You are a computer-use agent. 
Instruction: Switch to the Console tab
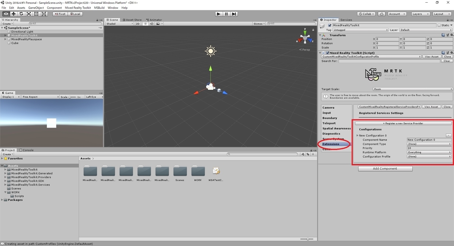pos(26,150)
